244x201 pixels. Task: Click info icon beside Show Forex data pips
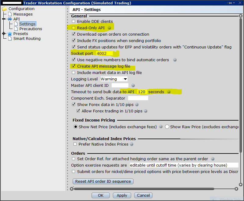(137, 105)
